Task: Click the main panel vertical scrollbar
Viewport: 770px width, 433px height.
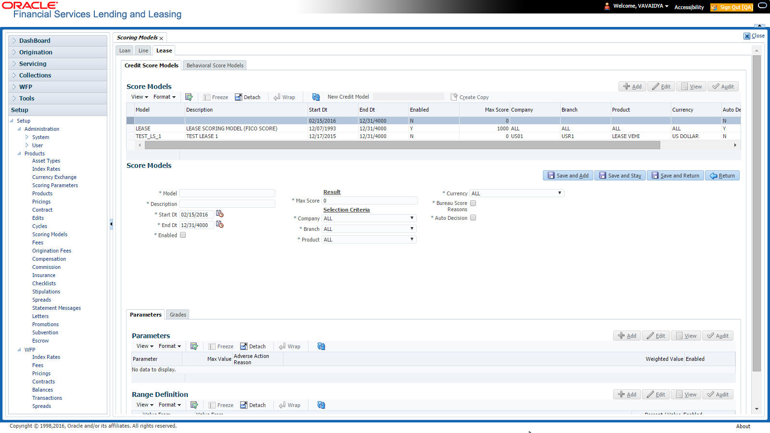Action: [x=757, y=213]
